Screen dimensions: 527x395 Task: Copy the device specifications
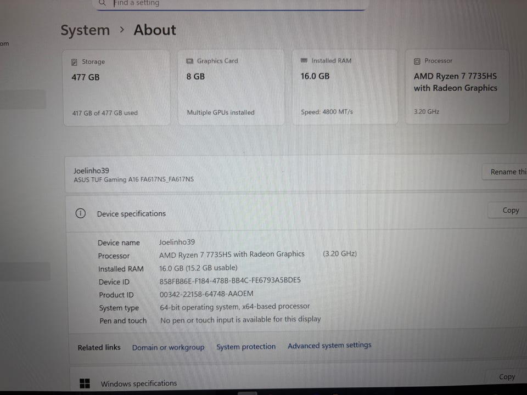[x=508, y=211]
